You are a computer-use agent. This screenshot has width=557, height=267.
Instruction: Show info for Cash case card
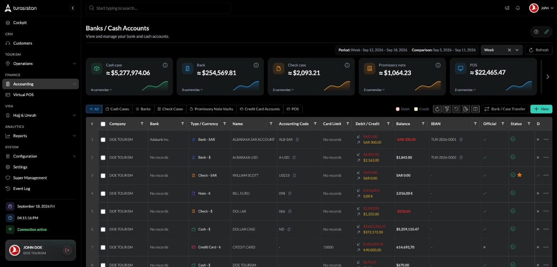coord(165,65)
